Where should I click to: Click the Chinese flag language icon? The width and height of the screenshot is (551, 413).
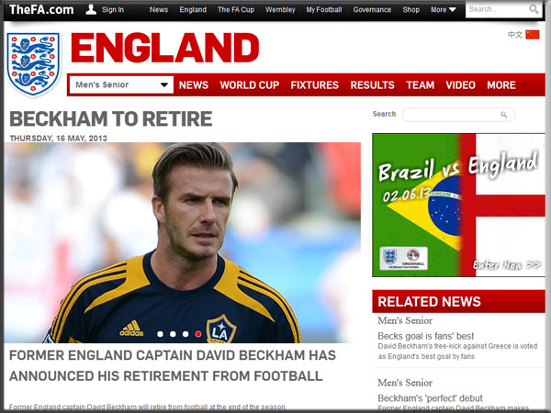pos(533,35)
